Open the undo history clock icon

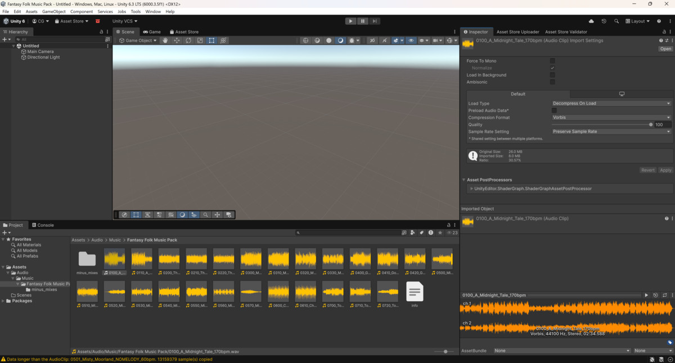click(604, 21)
